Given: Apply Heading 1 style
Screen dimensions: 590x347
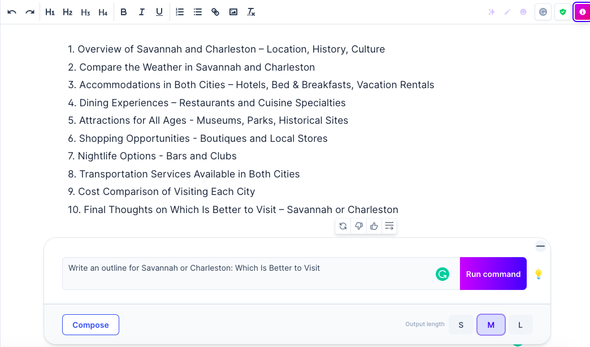Looking at the screenshot, I should pos(50,12).
